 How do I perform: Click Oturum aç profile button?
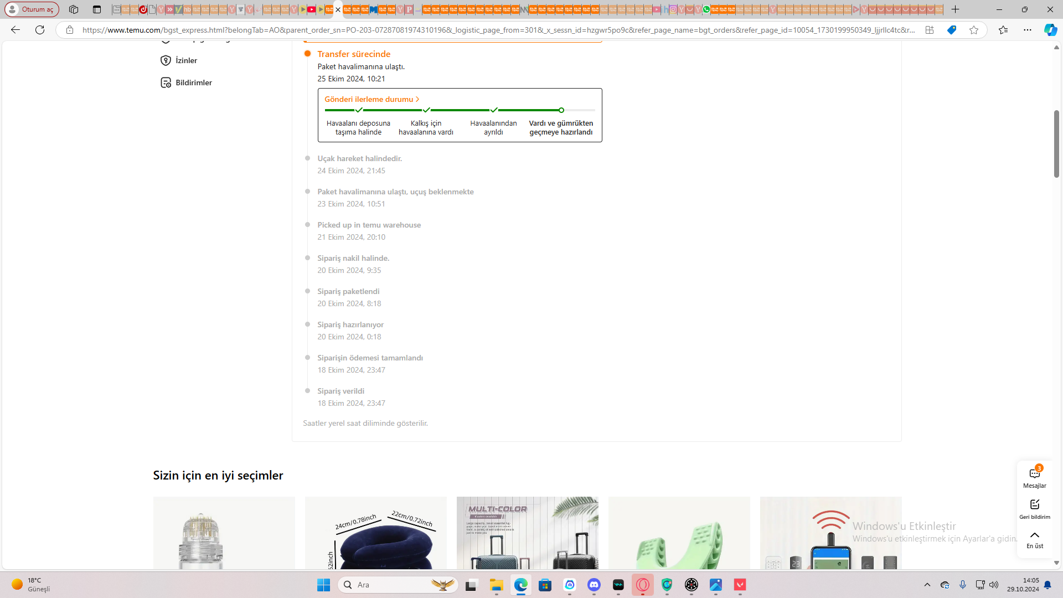coord(32,9)
